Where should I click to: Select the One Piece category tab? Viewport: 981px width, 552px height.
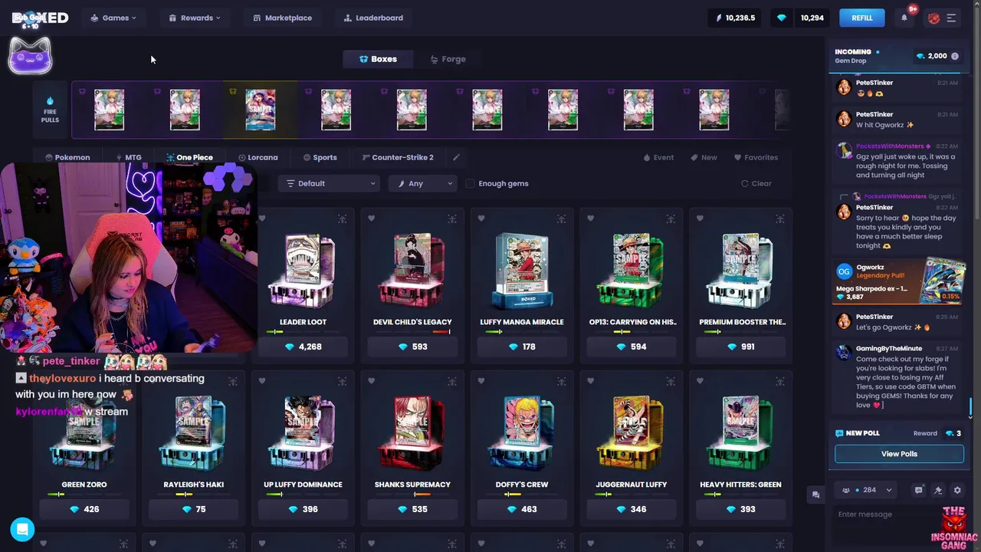click(x=189, y=157)
